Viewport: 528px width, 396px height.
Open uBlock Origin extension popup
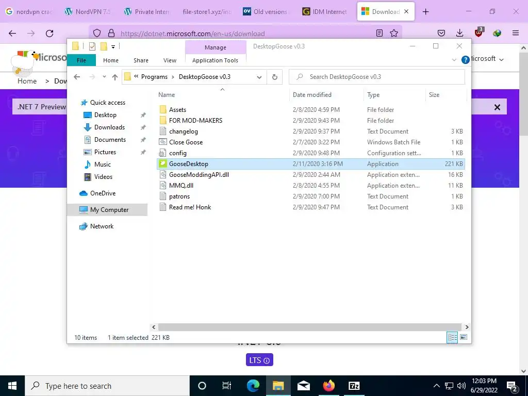point(478,32)
